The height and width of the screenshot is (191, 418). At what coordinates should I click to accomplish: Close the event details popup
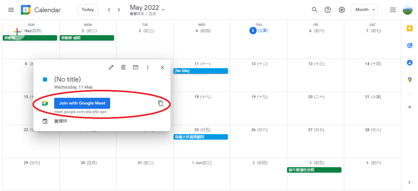162,68
